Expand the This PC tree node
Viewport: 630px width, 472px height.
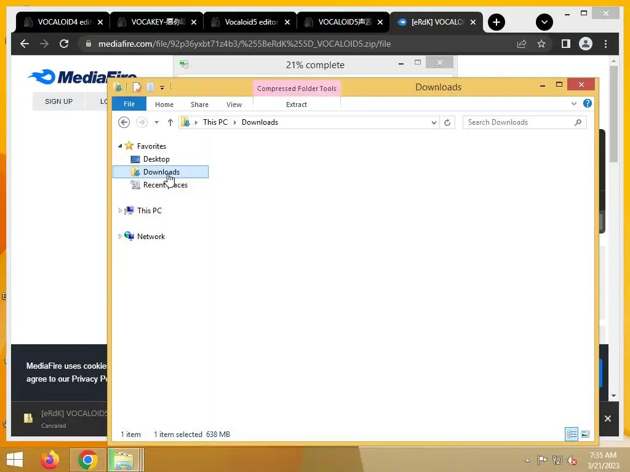tap(120, 210)
